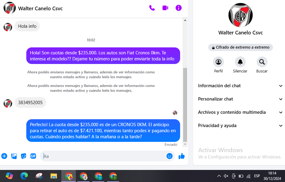Start a voice call with Walter Canelo Csvc
Image resolution: width=285 pixels, height=182 pixels.
pyautogui.click(x=152, y=8)
